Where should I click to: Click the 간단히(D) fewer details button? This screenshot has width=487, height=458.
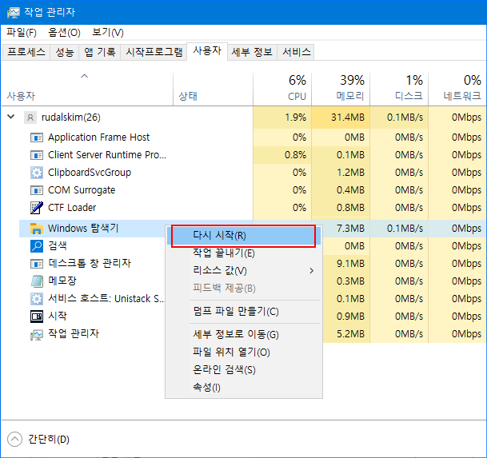38,439
